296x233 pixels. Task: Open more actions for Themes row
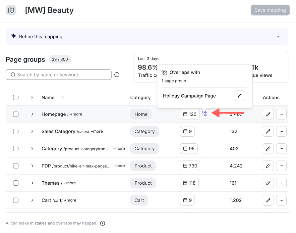(x=281, y=183)
